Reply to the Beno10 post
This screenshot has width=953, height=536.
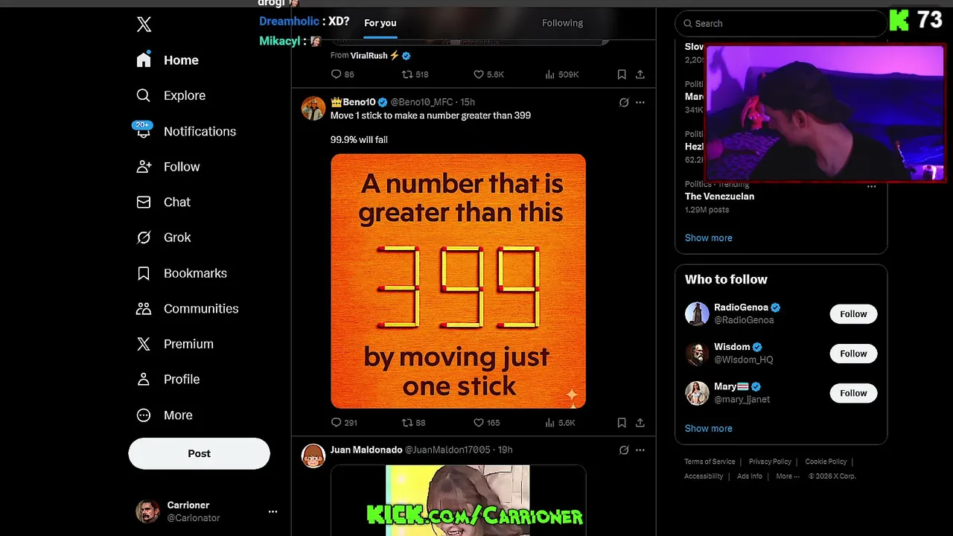pyautogui.click(x=344, y=423)
